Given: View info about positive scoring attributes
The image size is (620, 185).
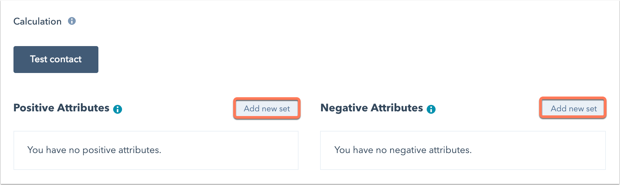Looking at the screenshot, I should pyautogui.click(x=118, y=109).
